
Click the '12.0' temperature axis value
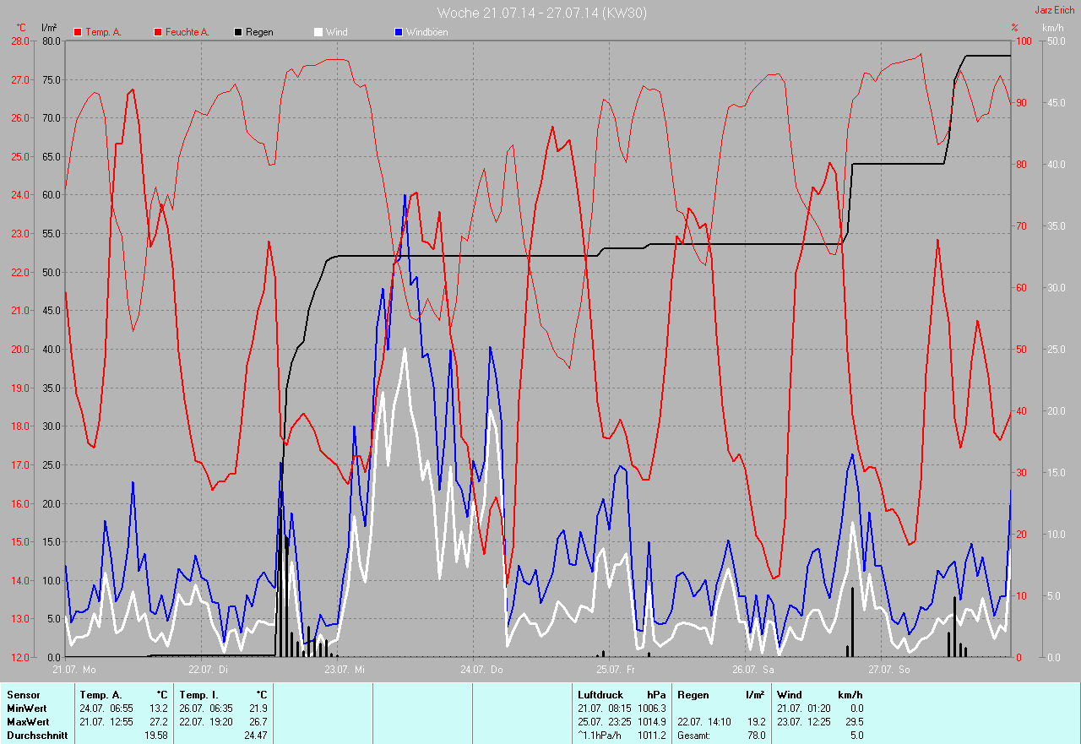(x=19, y=657)
